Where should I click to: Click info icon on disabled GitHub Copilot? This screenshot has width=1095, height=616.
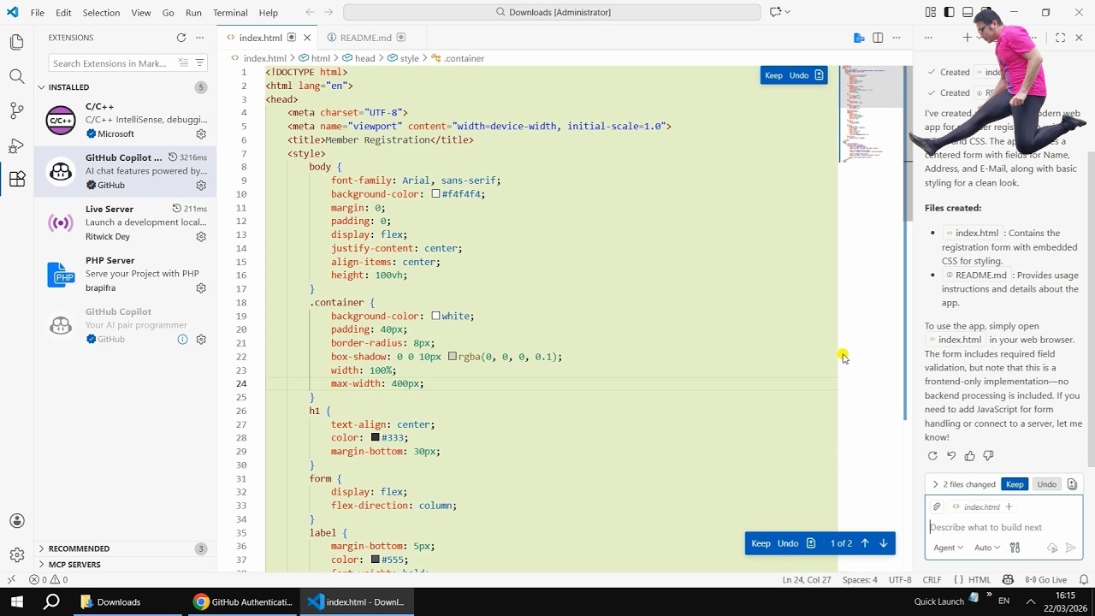(182, 340)
